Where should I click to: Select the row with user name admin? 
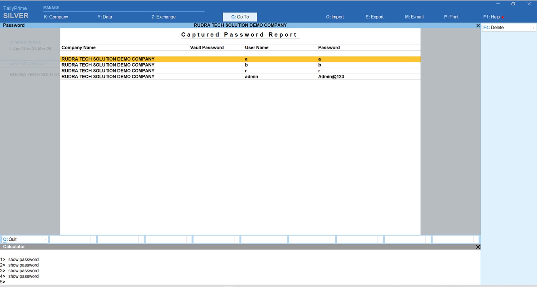(240, 77)
